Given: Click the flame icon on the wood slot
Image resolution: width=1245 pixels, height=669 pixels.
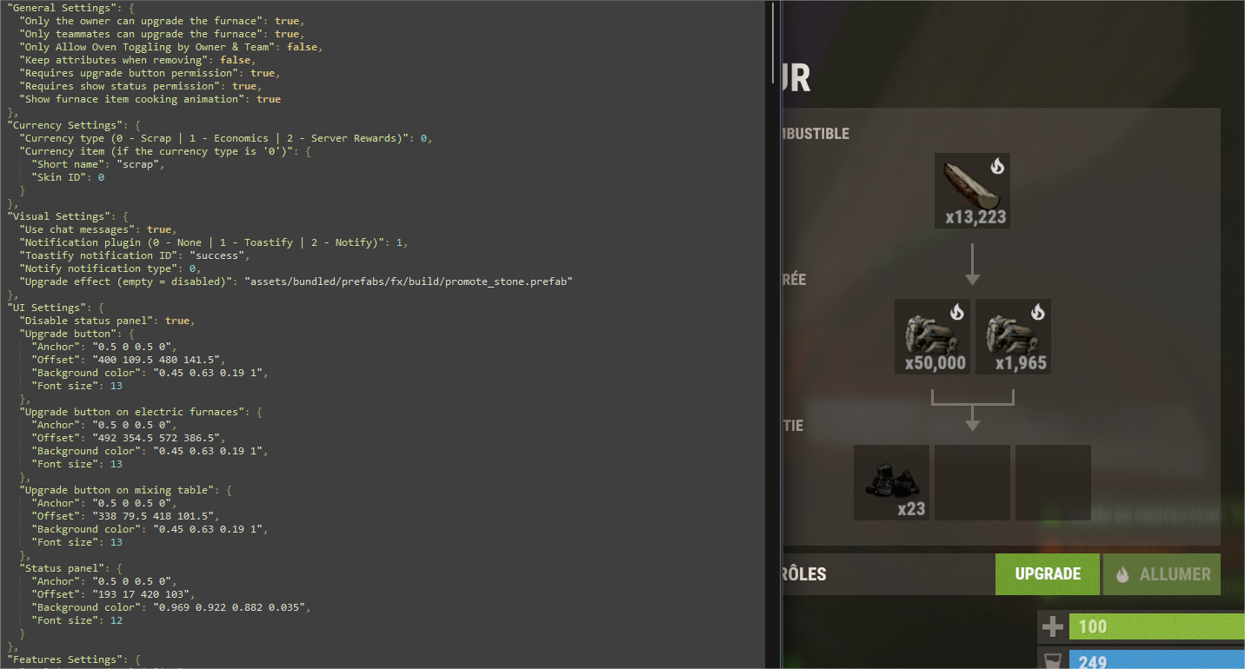Looking at the screenshot, I should tap(997, 166).
